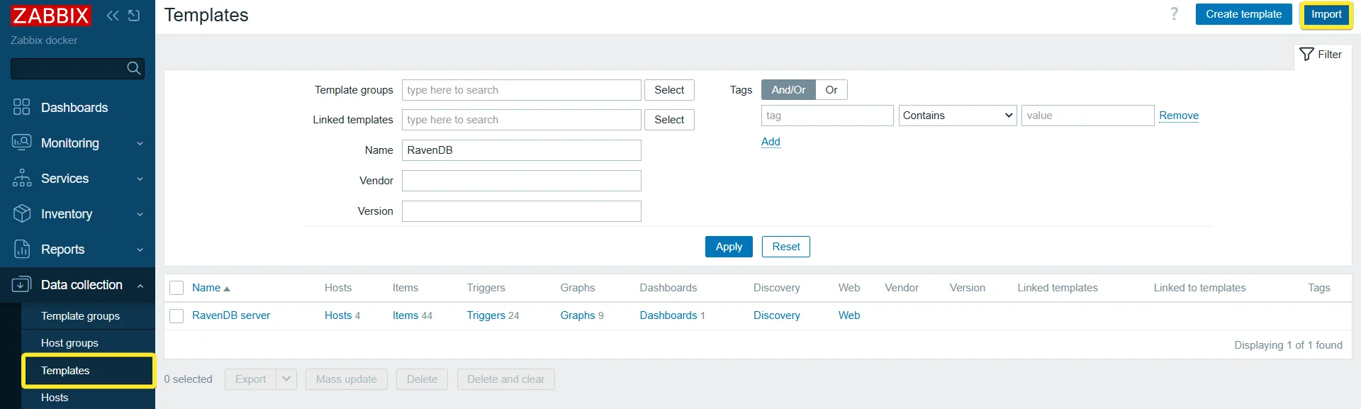
Task: Click the Zabbix logo
Action: 50,16
